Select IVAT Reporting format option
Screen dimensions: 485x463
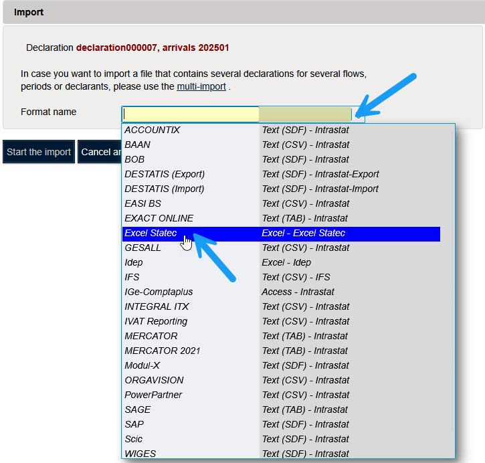click(156, 321)
